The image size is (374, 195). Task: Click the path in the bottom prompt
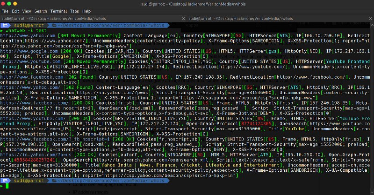(111, 181)
